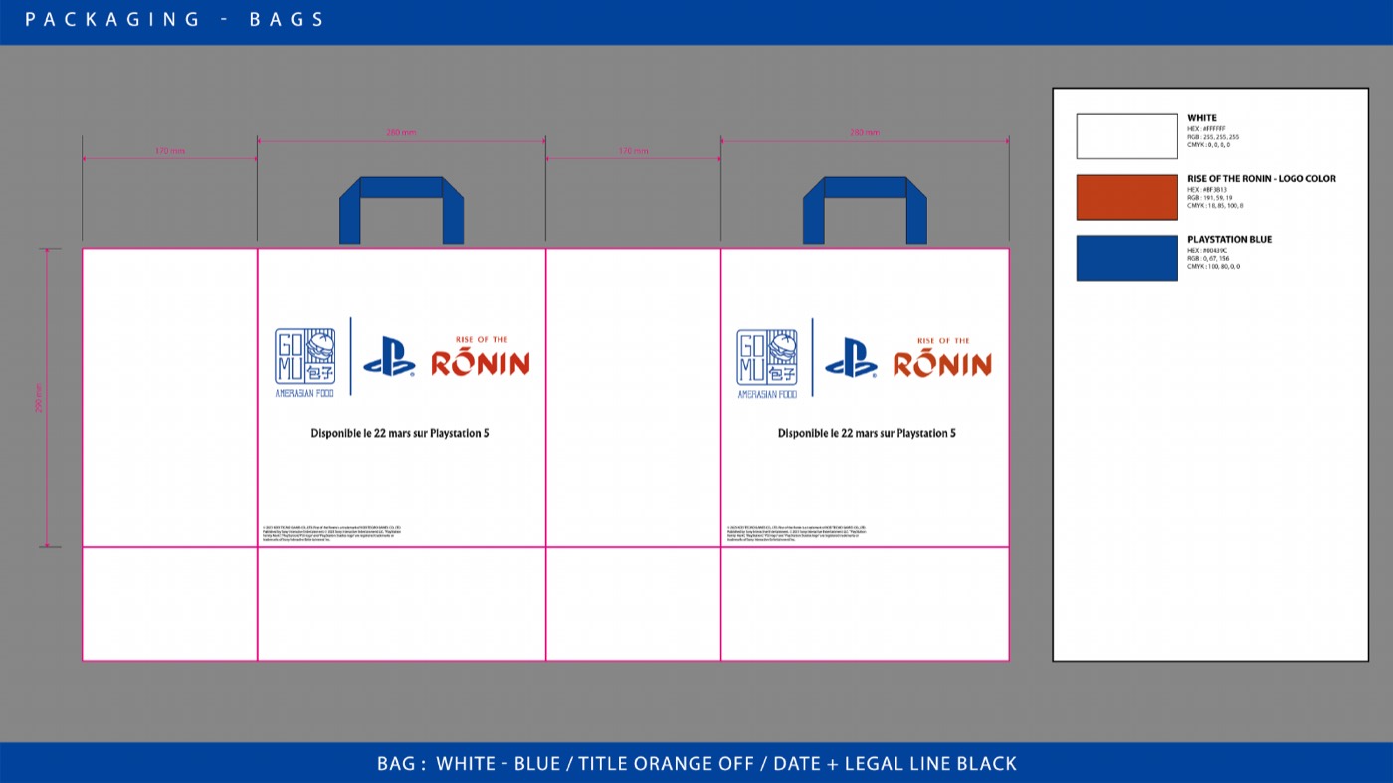
Task: Select the left blue bag handle
Action: coord(401,210)
